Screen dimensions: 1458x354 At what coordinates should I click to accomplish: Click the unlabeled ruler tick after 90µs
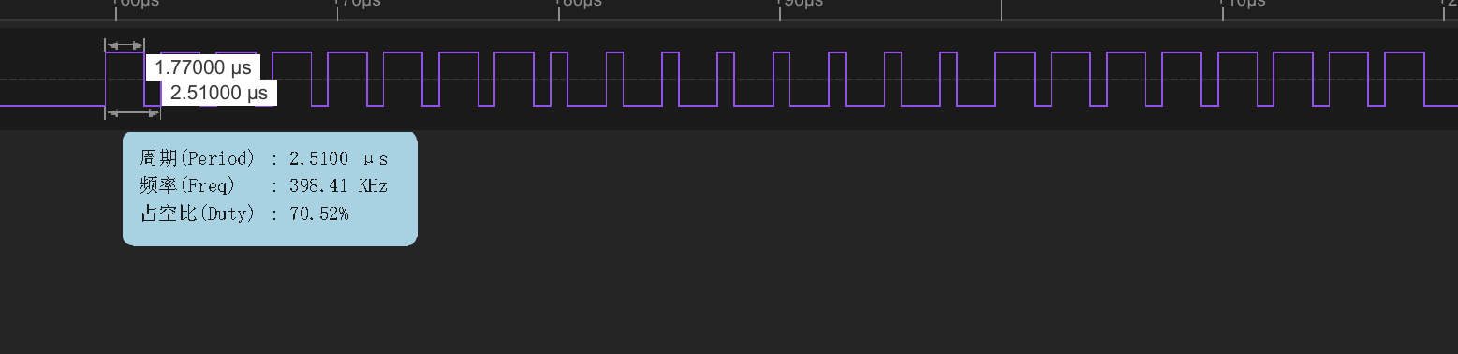click(x=1001, y=9)
